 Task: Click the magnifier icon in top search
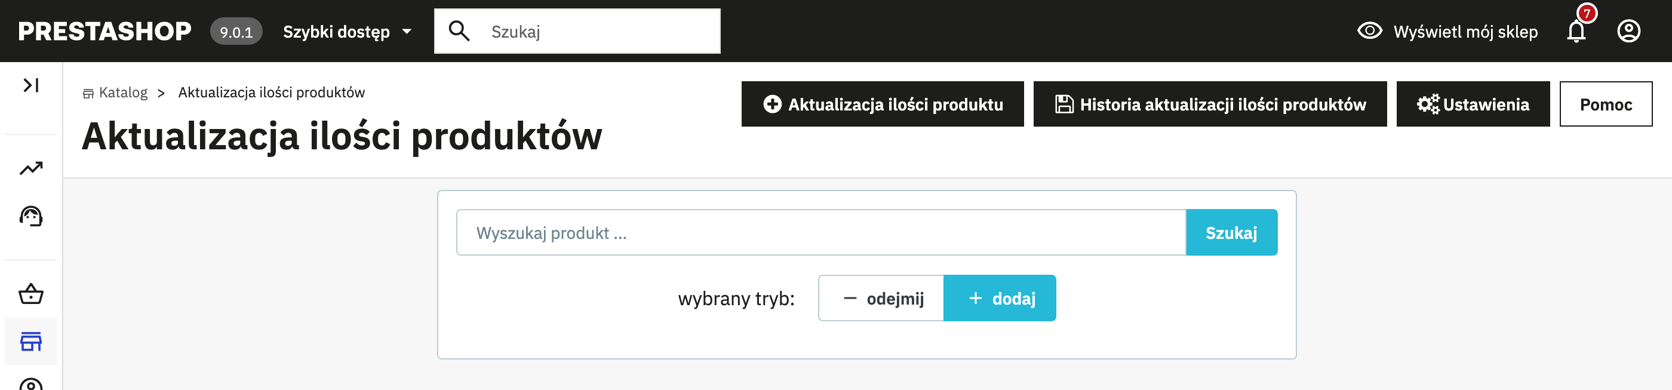point(459,31)
